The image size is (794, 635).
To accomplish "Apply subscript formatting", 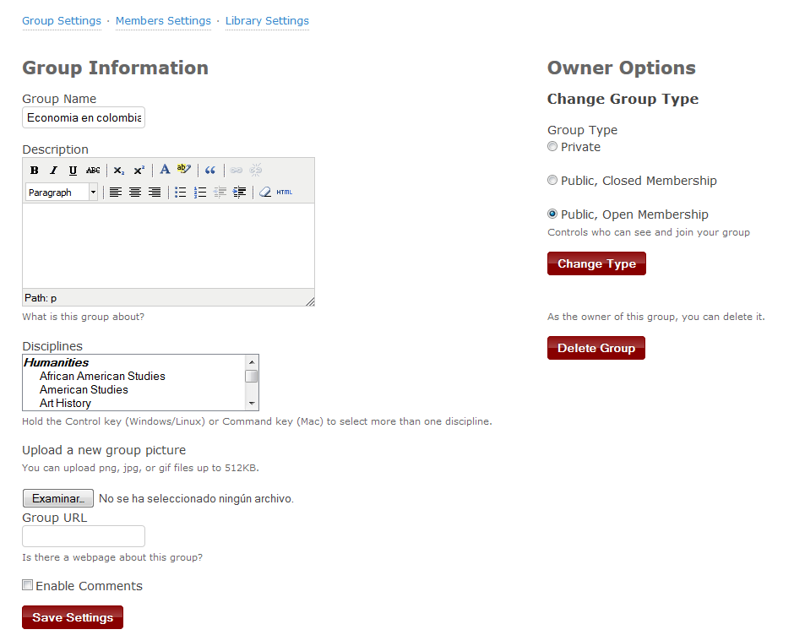I will pyautogui.click(x=119, y=170).
